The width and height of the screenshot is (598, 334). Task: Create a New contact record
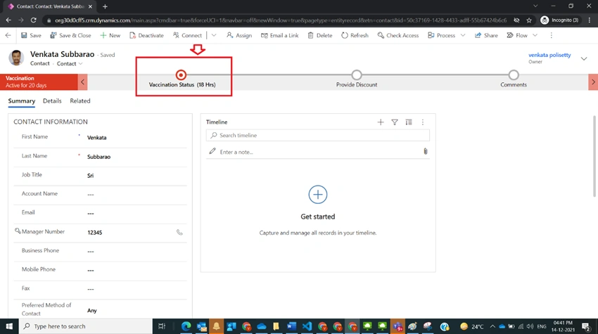click(x=110, y=35)
